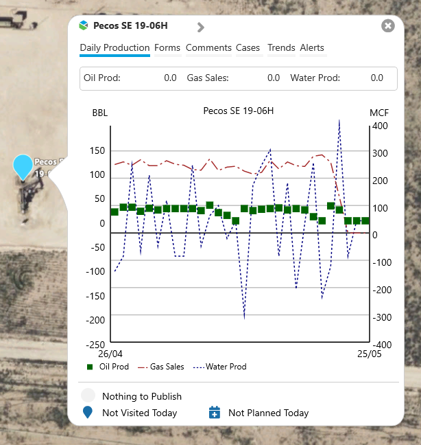Expand details with the chevron arrow

point(200,27)
